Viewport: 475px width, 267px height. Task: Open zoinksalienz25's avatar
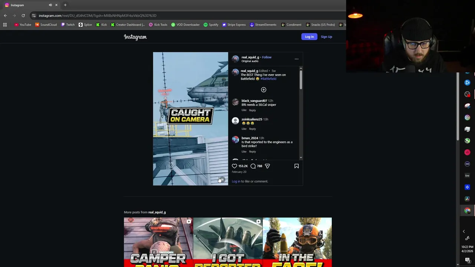pos(235,121)
